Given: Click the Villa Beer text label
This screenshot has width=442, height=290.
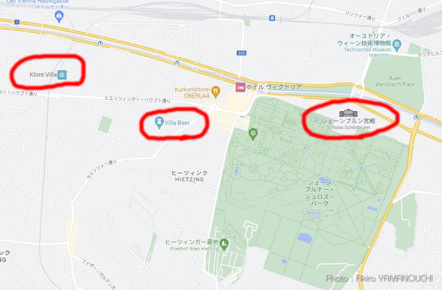Looking at the screenshot, I should click(177, 123).
